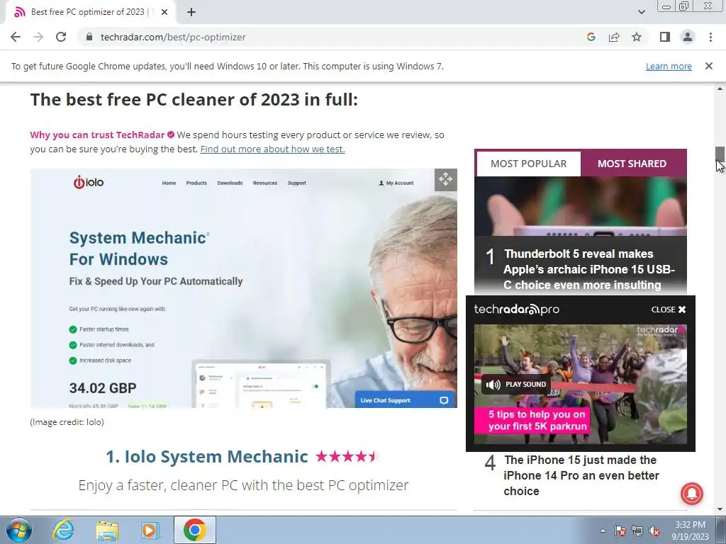
Task: Open the Find out more about how we test link
Action: pos(272,149)
